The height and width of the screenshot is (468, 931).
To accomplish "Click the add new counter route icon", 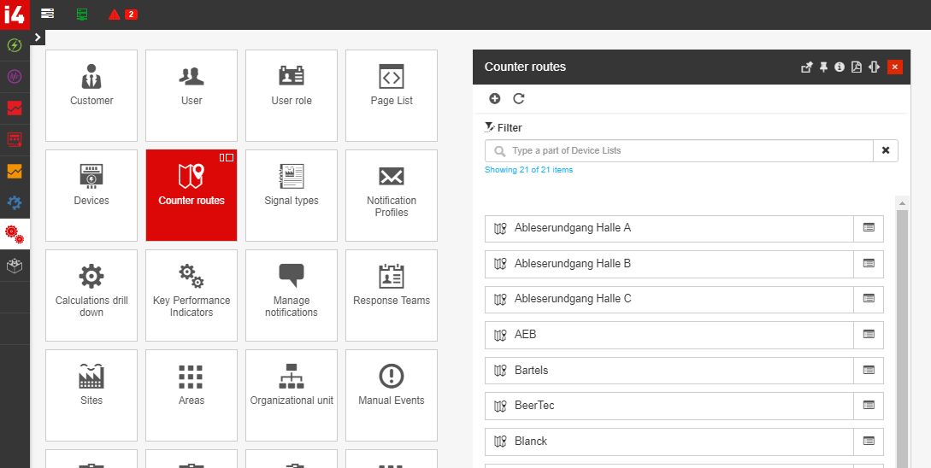I will (495, 98).
